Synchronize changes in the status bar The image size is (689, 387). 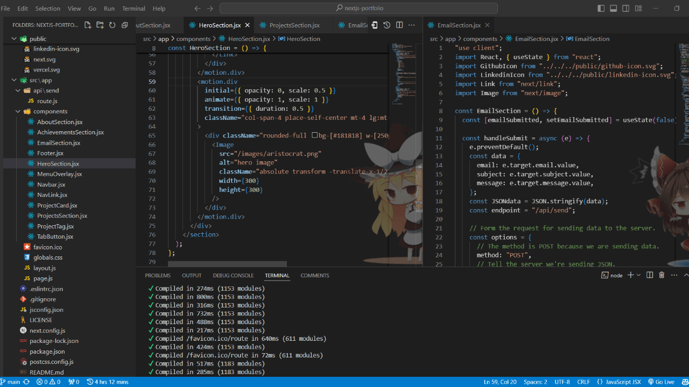(27, 382)
